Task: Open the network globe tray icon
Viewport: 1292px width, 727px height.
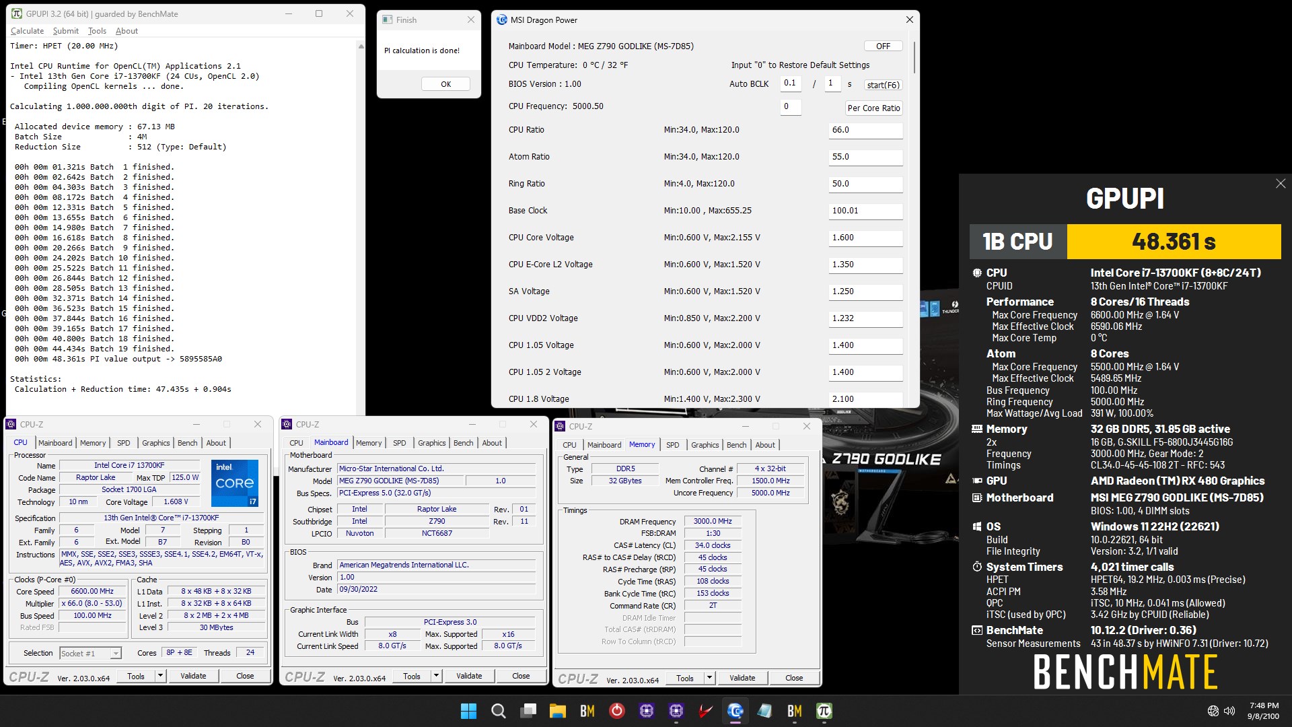Action: tap(1213, 711)
